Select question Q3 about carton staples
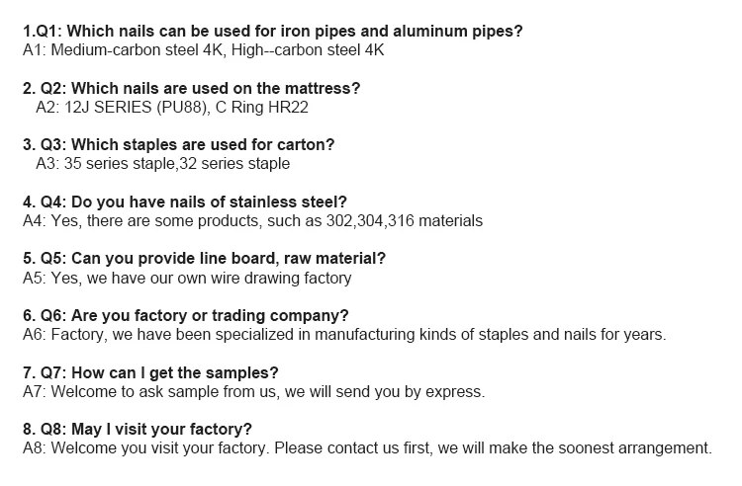 [178, 145]
